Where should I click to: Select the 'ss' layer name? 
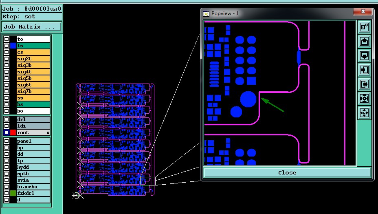[x=33, y=98]
